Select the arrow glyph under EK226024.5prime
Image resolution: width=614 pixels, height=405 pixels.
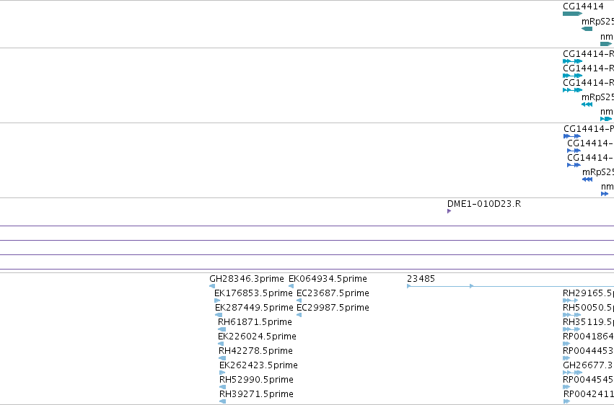click(221, 344)
